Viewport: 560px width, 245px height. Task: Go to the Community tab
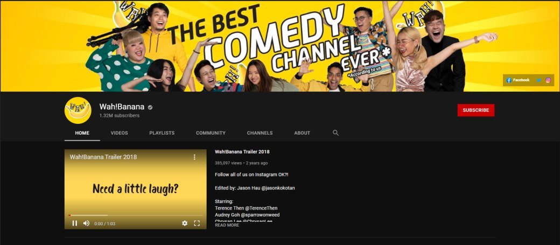[x=211, y=133]
